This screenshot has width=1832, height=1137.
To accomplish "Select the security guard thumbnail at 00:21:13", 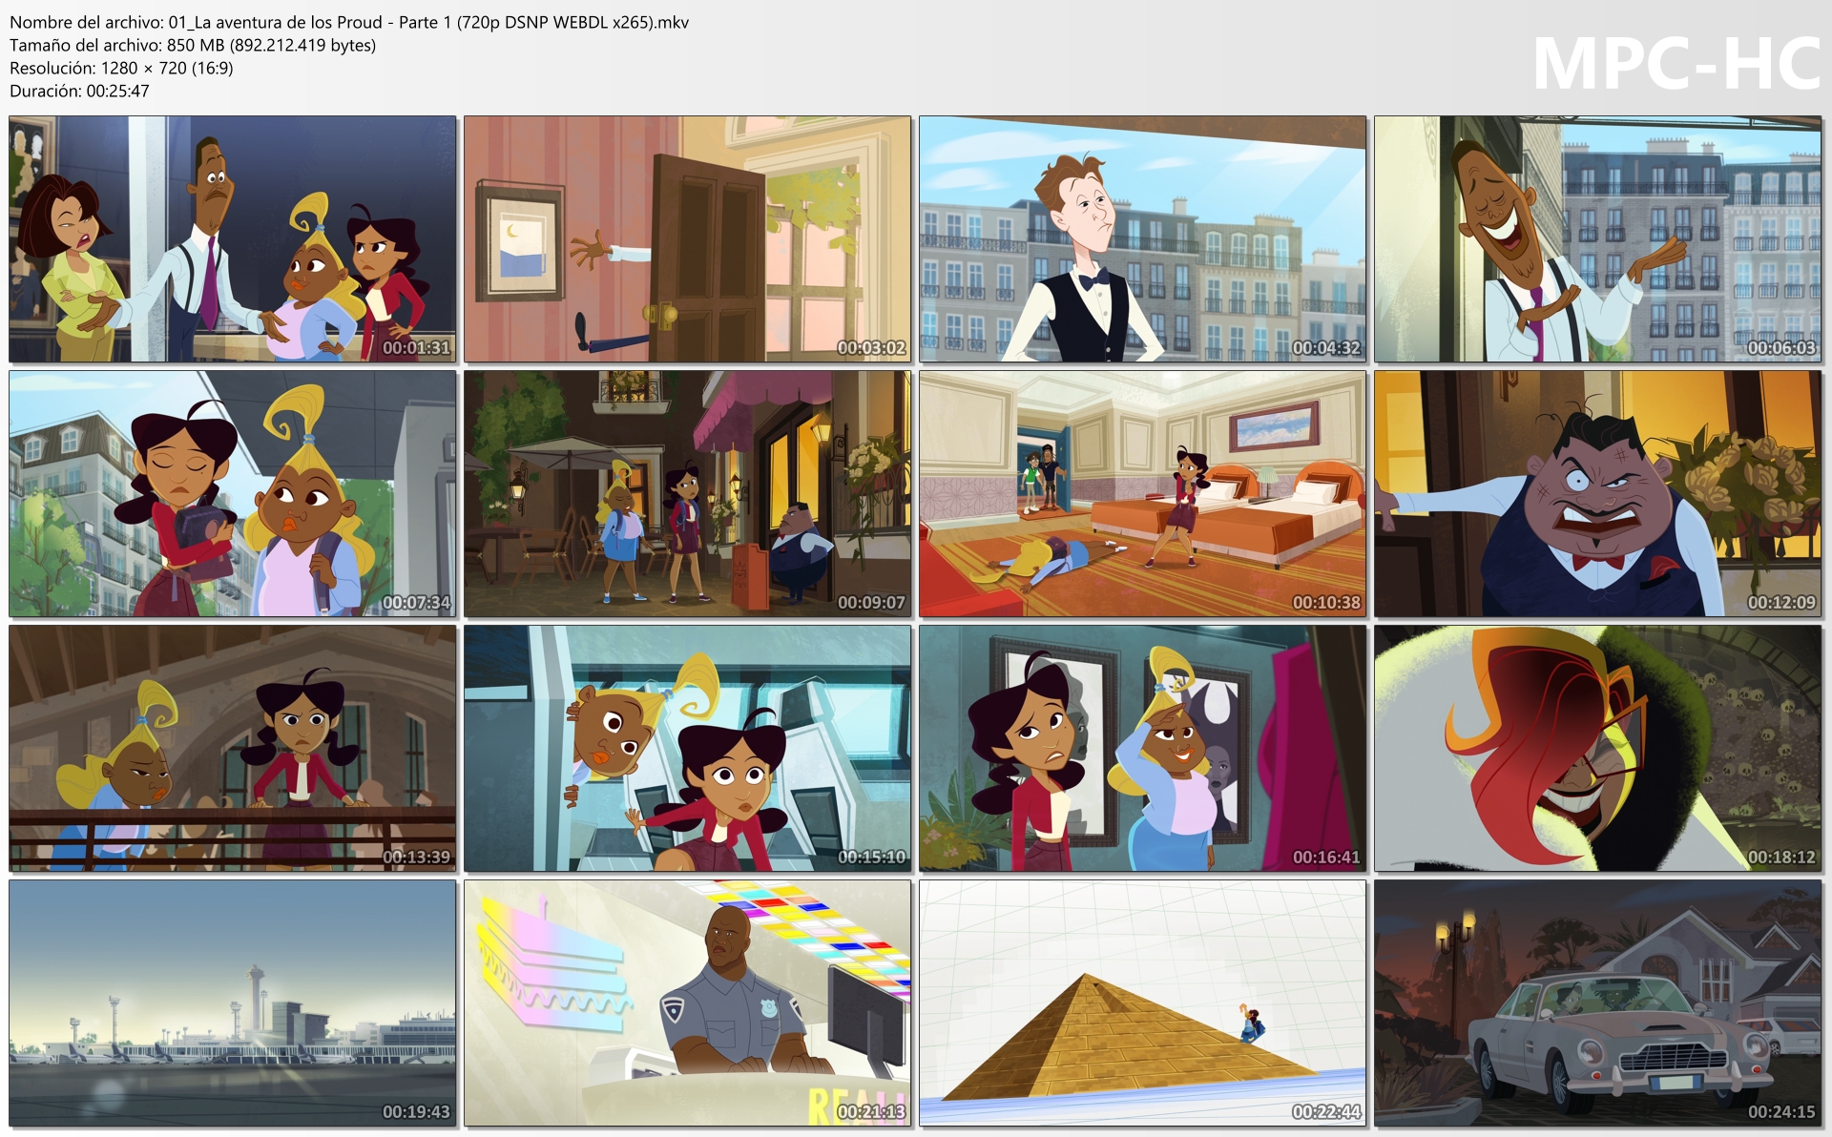I will click(x=687, y=1003).
